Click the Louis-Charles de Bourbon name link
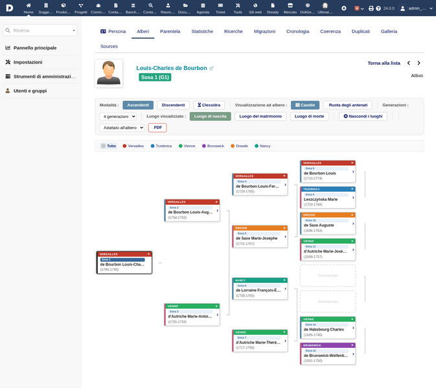 (172, 68)
